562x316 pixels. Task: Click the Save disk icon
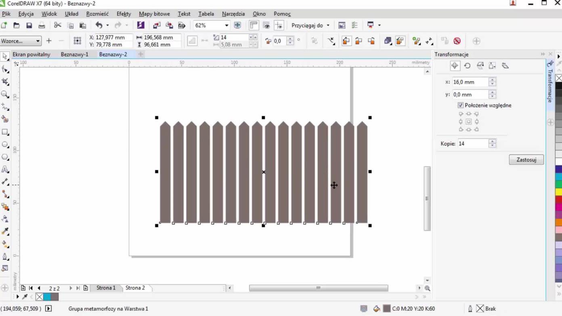click(x=29, y=25)
